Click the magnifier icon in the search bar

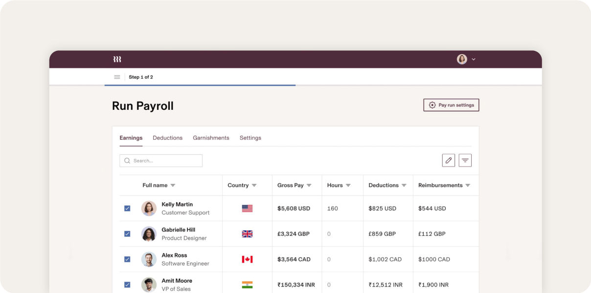point(127,160)
